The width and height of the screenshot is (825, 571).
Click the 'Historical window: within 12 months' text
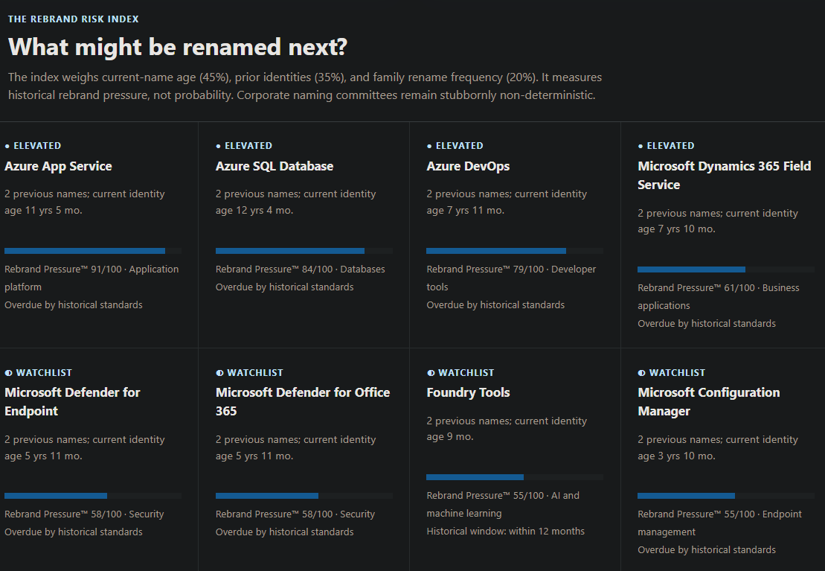506,532
